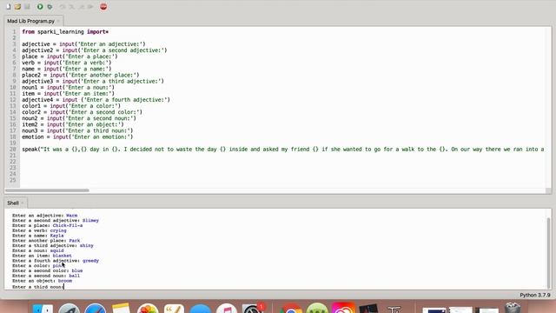
Task: Click the 'item = input' code line
Action: pyautogui.click(x=68, y=94)
